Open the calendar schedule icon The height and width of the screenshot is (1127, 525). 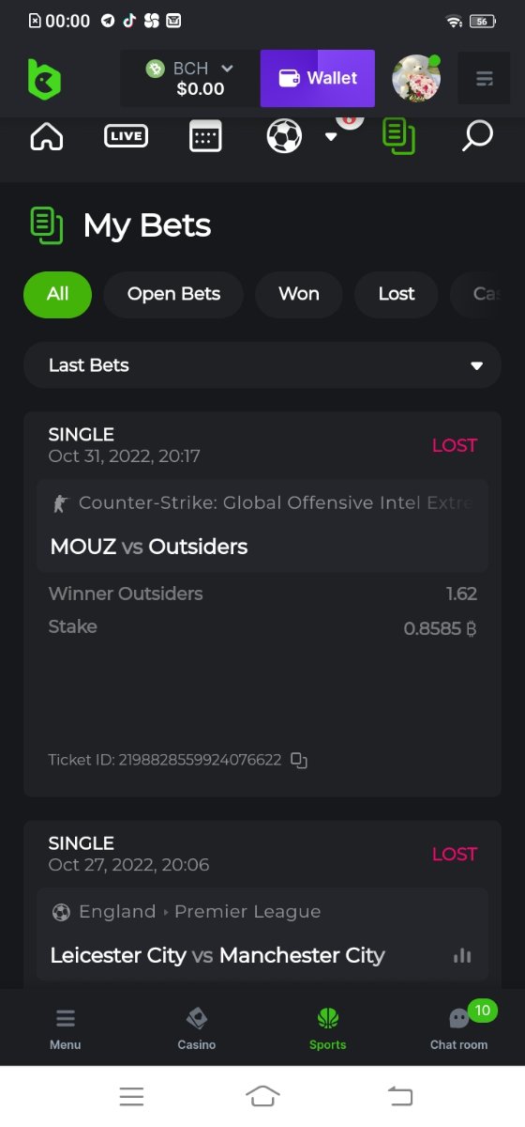205,136
